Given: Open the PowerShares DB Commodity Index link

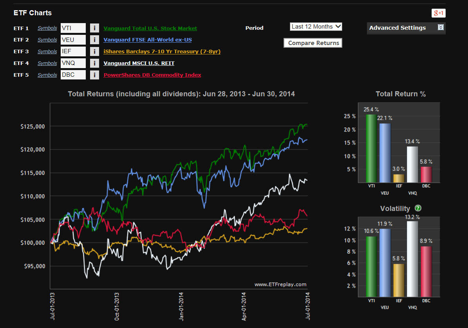Looking at the screenshot, I should tap(152, 75).
